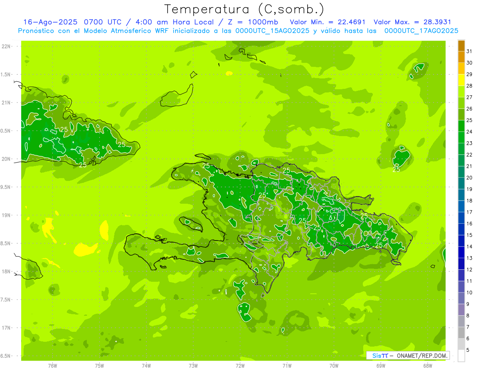The image size is (480, 371).
Task: Click the yellow legend swatch between 28 and 29
Action: pos(461,80)
